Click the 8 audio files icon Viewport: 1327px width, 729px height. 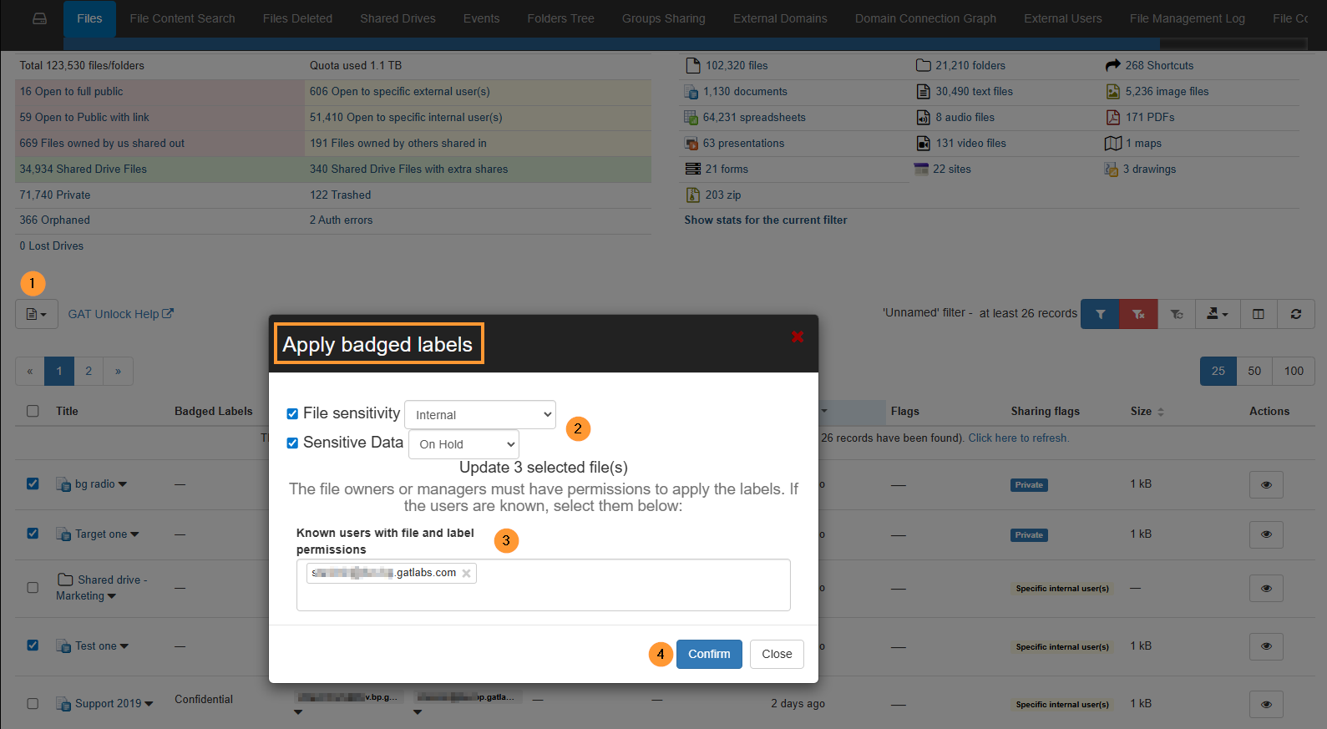click(x=923, y=117)
